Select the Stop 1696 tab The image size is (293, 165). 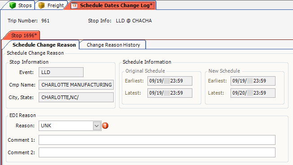(24, 35)
